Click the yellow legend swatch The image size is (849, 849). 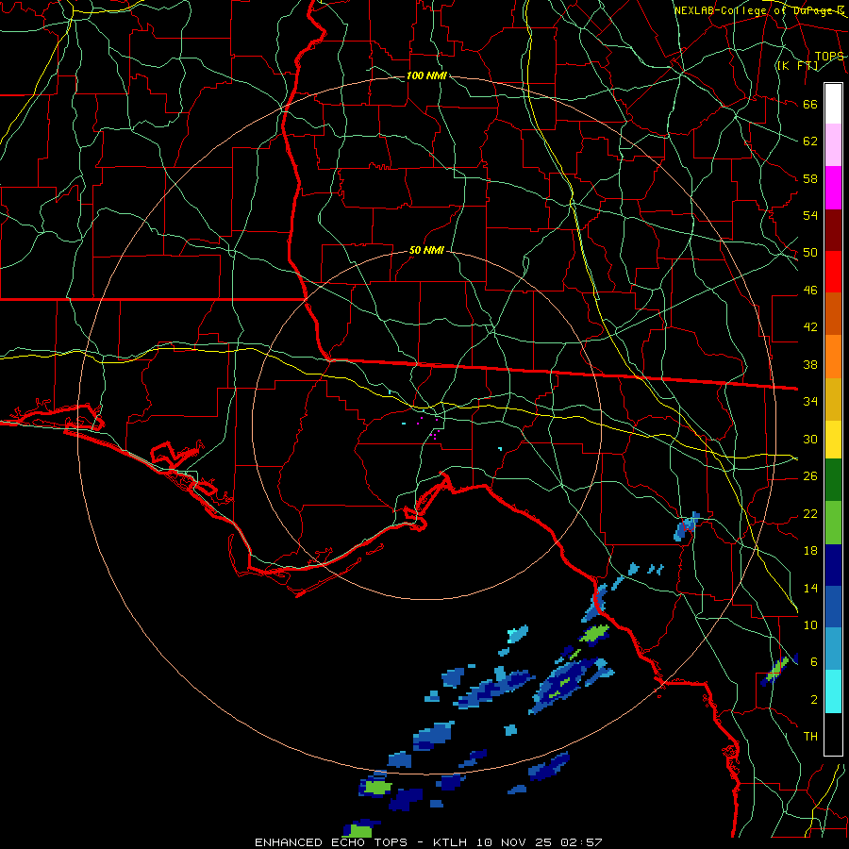coord(833,440)
